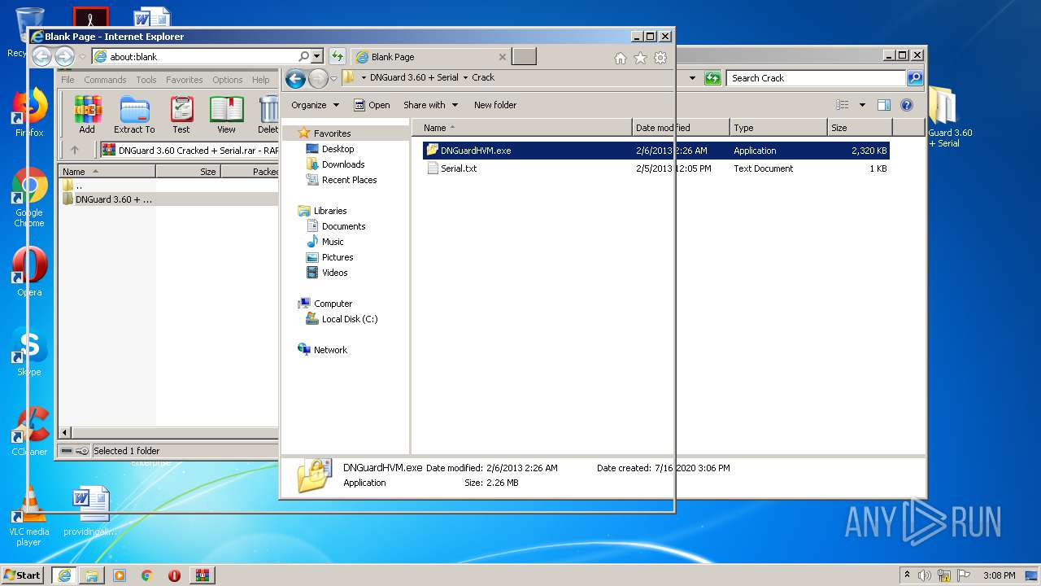
Task: Open a new IE tab
Action: [x=525, y=57]
